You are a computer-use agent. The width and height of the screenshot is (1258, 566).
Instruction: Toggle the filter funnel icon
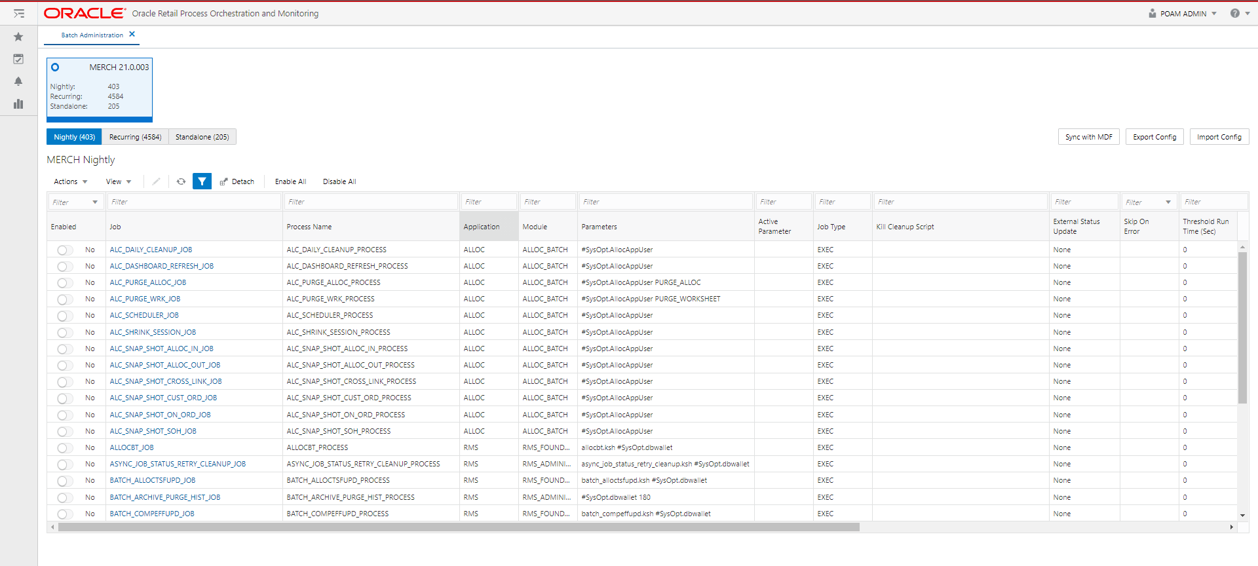(x=202, y=181)
